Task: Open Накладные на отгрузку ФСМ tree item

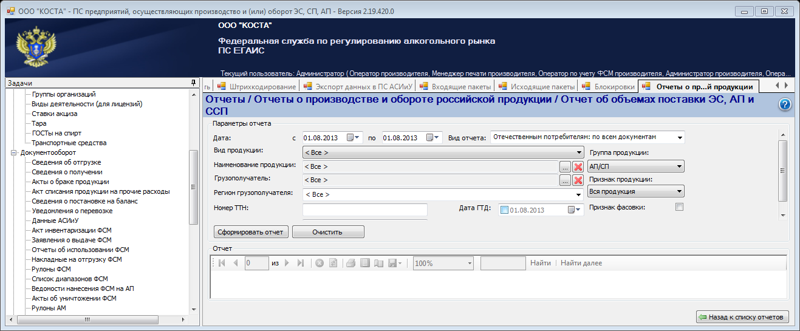Action: click(x=77, y=259)
